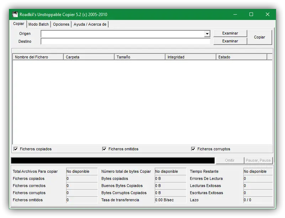Image resolution: width=285 pixels, height=218 pixels.
Task: Click the Errores De Lectura value field
Action: click(x=258, y=178)
